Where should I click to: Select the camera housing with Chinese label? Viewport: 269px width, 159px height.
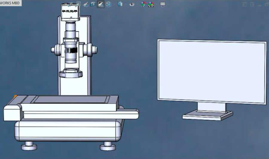[71, 12]
